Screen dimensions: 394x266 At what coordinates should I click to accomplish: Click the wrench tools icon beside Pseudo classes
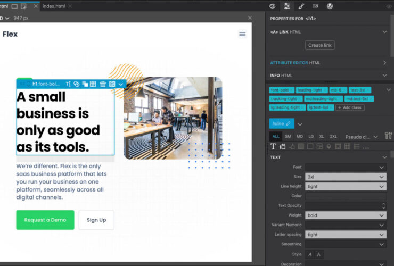click(x=388, y=136)
